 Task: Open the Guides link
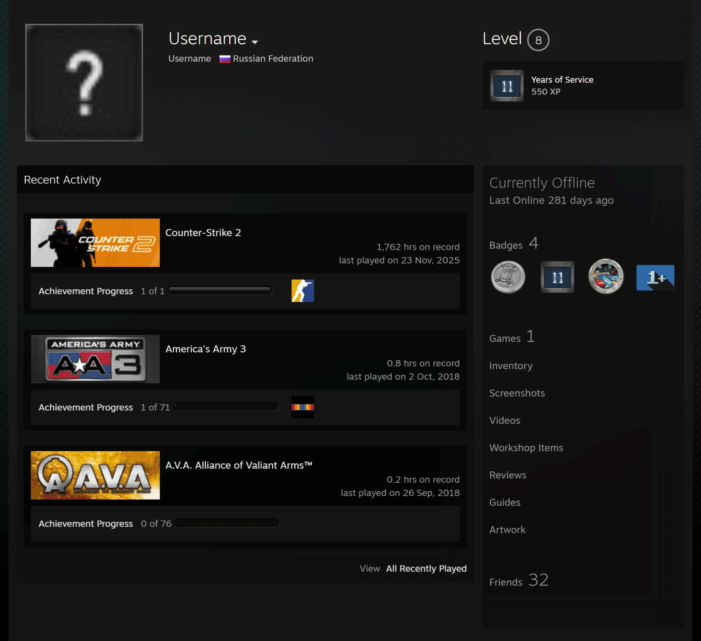pos(505,503)
